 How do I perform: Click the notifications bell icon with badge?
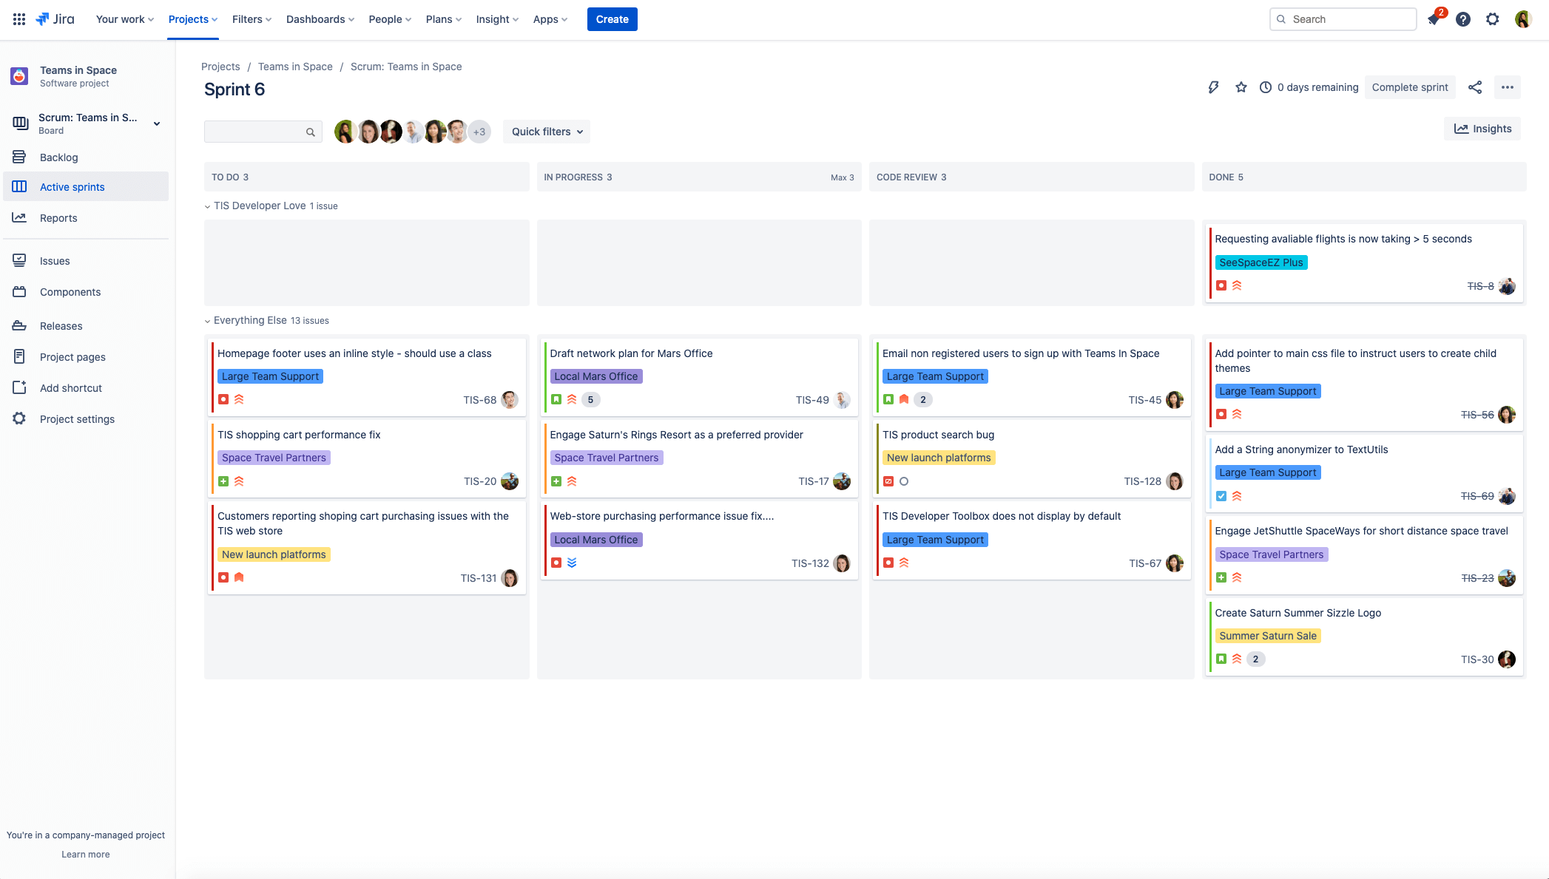(x=1434, y=19)
